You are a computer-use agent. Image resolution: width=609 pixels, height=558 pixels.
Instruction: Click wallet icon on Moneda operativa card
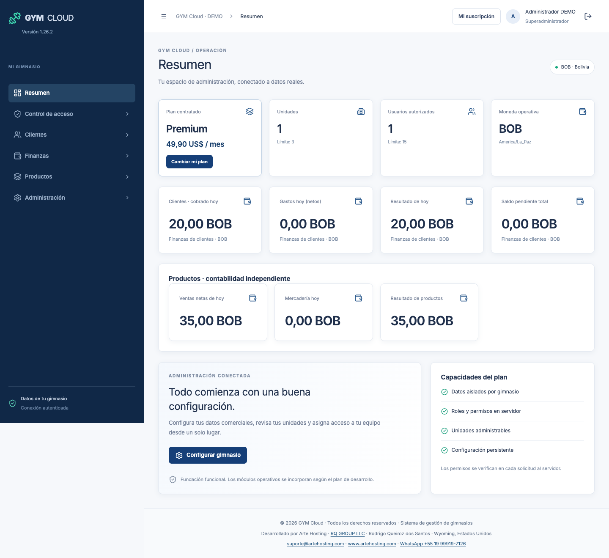click(x=582, y=112)
